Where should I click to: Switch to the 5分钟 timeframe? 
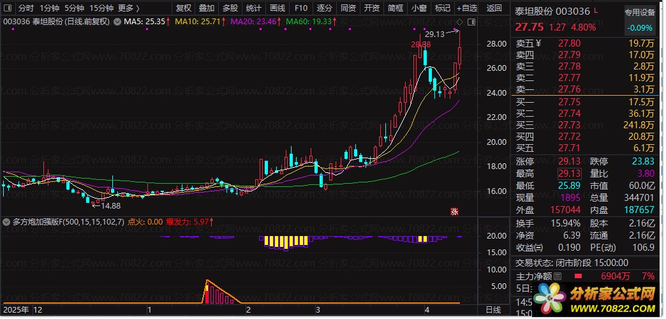coord(75,8)
